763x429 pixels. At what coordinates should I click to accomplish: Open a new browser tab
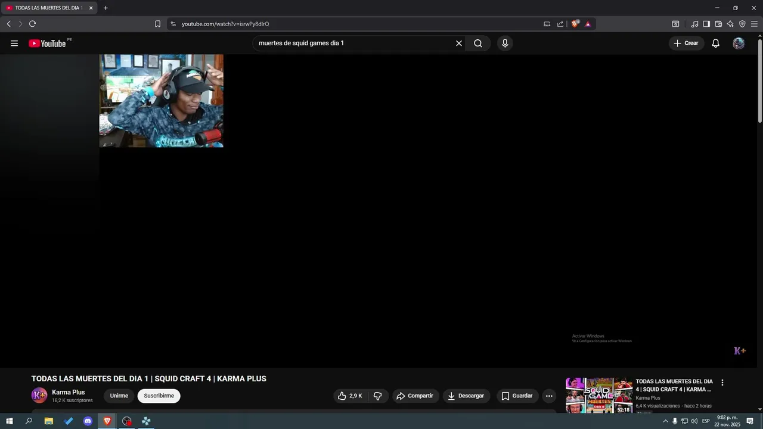[106, 8]
